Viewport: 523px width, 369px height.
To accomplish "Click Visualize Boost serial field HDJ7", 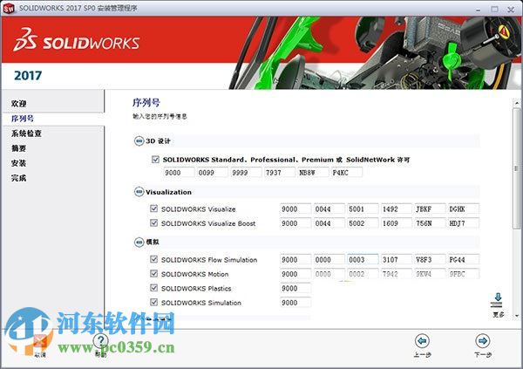I will tap(464, 223).
